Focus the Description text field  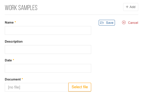click(x=48, y=49)
